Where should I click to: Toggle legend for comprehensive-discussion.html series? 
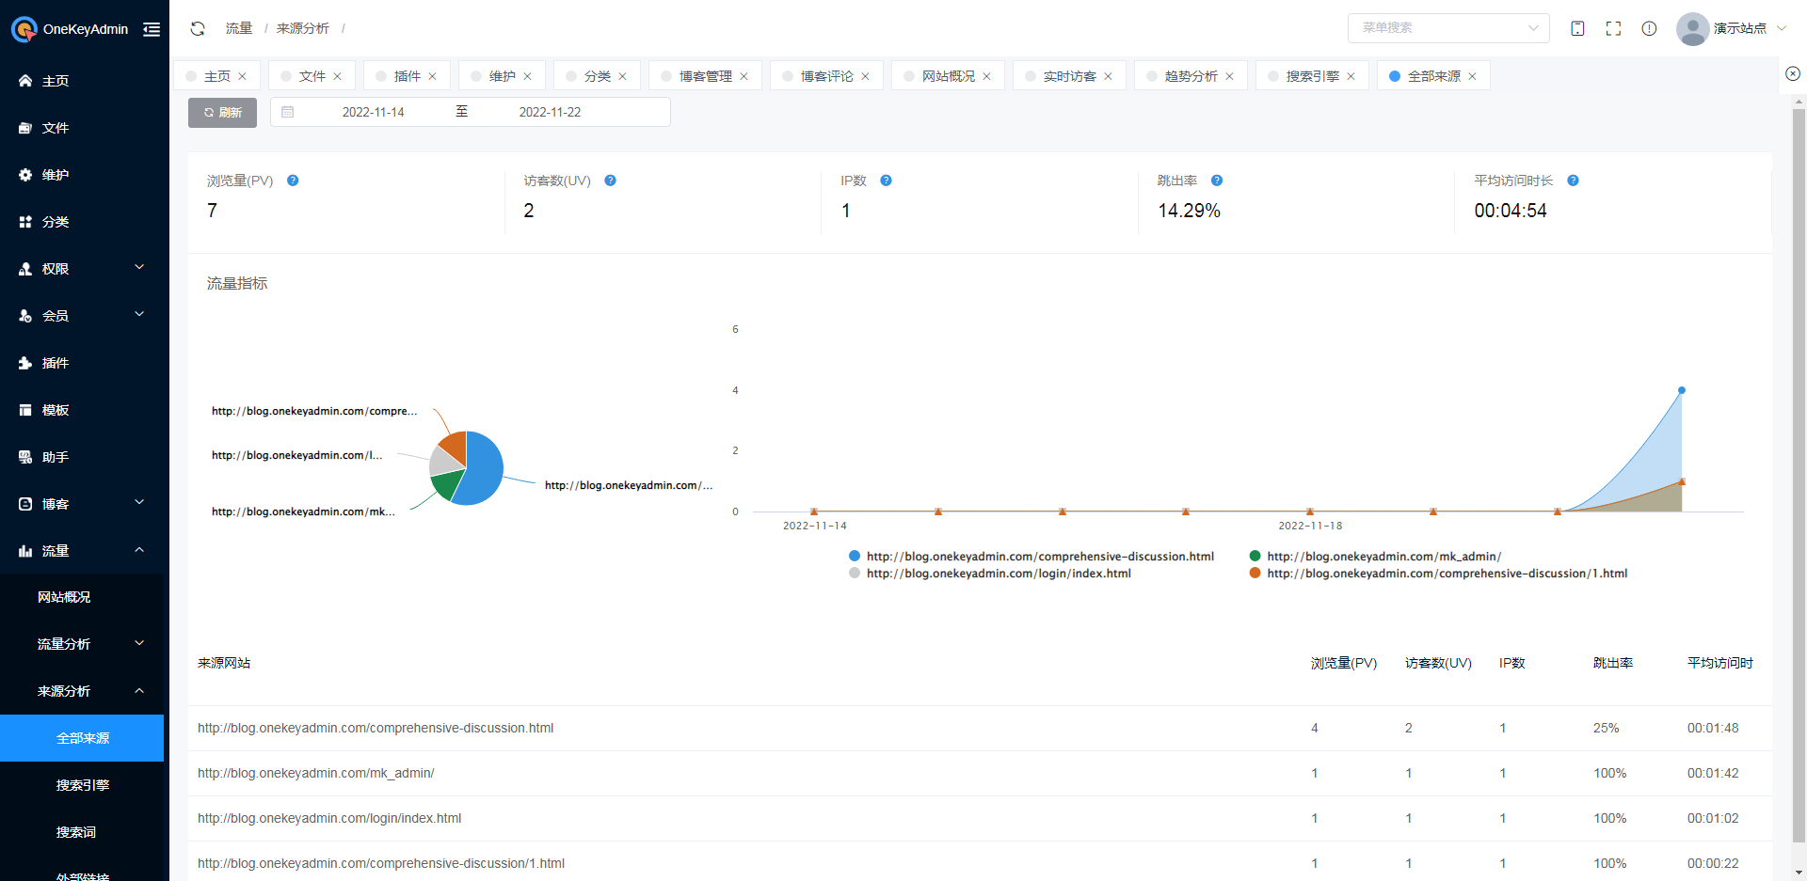[1031, 557]
